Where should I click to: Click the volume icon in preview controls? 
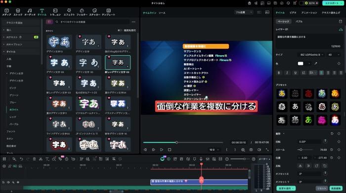pos(259,150)
